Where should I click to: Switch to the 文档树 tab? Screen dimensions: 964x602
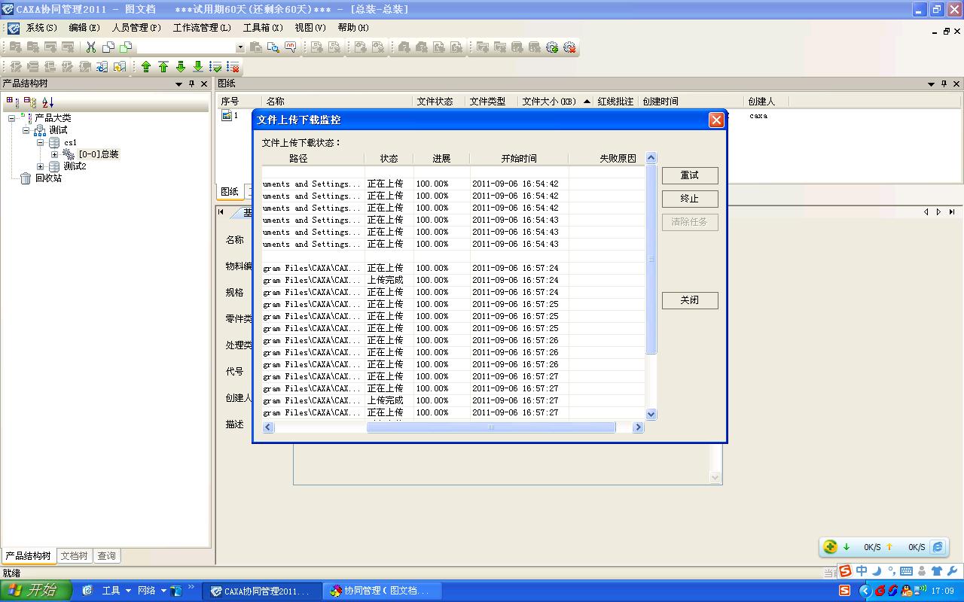(x=75, y=556)
